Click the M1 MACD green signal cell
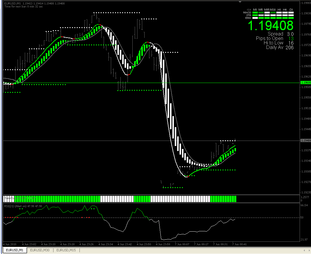 [x=255, y=13]
